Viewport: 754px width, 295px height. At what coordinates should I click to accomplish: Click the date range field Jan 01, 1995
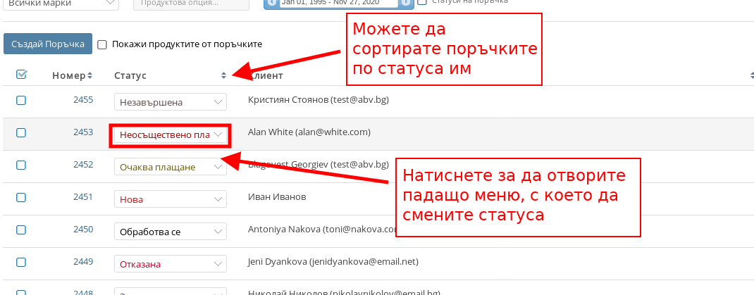click(338, 3)
